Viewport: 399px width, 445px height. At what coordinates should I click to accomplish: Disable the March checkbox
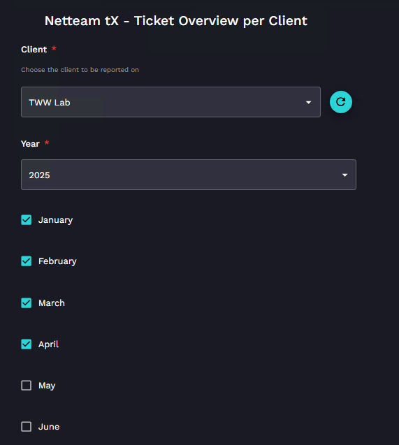tap(27, 302)
